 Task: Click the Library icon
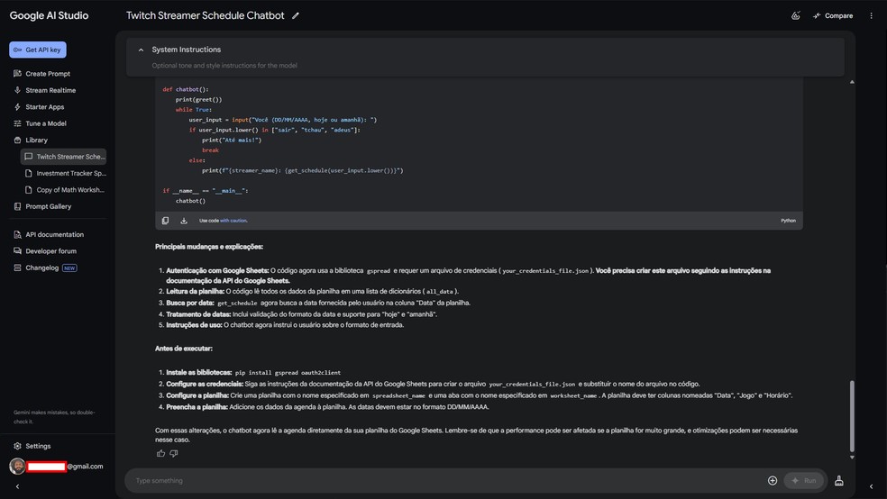(x=17, y=141)
